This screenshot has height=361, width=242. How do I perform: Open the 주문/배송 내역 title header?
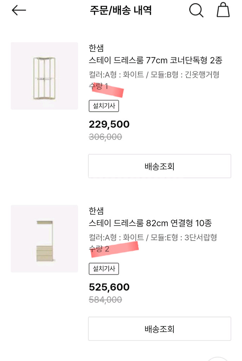[121, 11]
